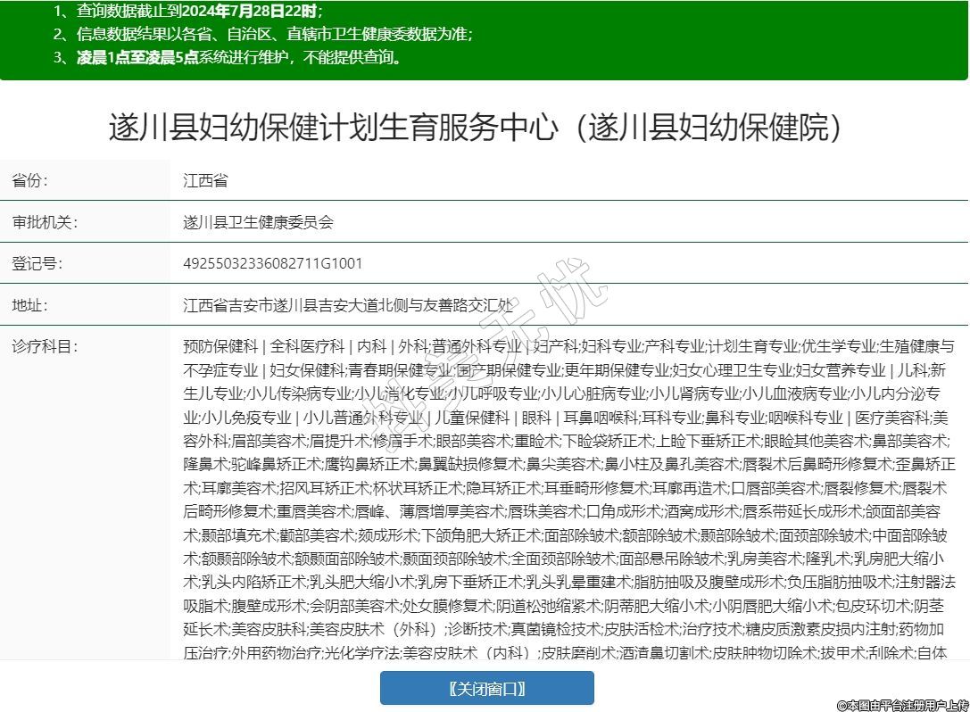Click 儿童保健科 in the department list

pyautogui.click(x=471, y=417)
